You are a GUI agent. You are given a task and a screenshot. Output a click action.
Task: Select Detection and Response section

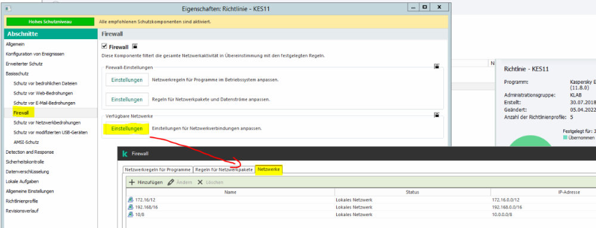click(x=30, y=152)
